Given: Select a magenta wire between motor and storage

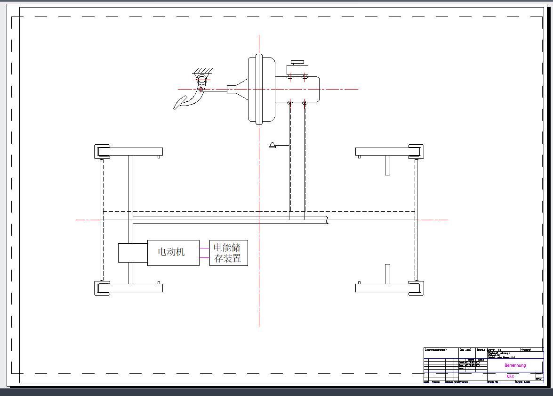Looking at the screenshot, I should pos(204,247).
